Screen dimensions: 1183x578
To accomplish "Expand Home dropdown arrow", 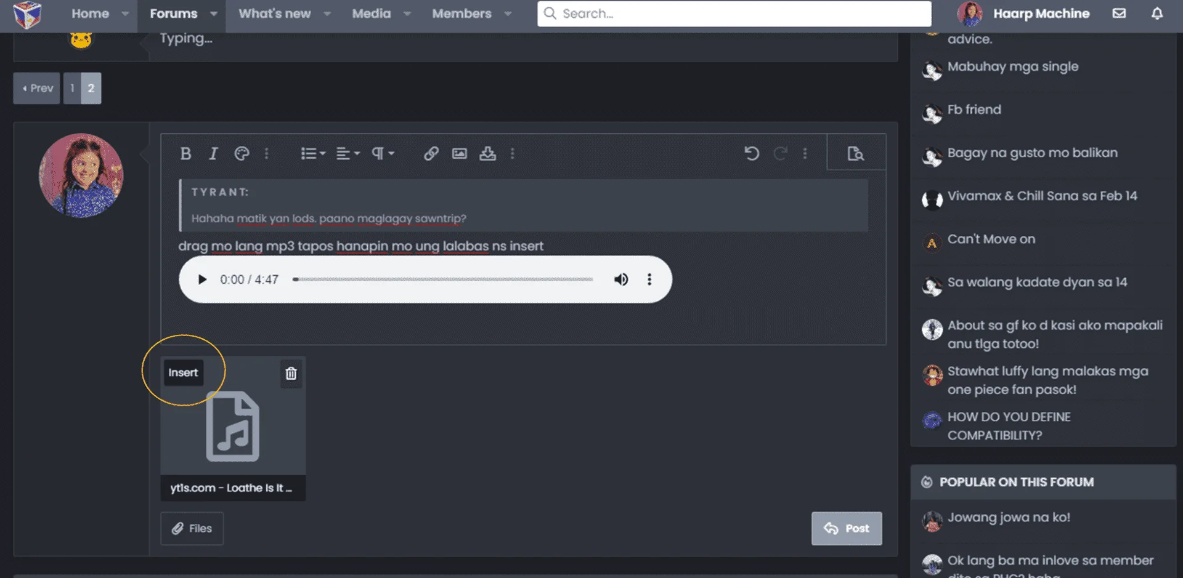I will point(125,14).
